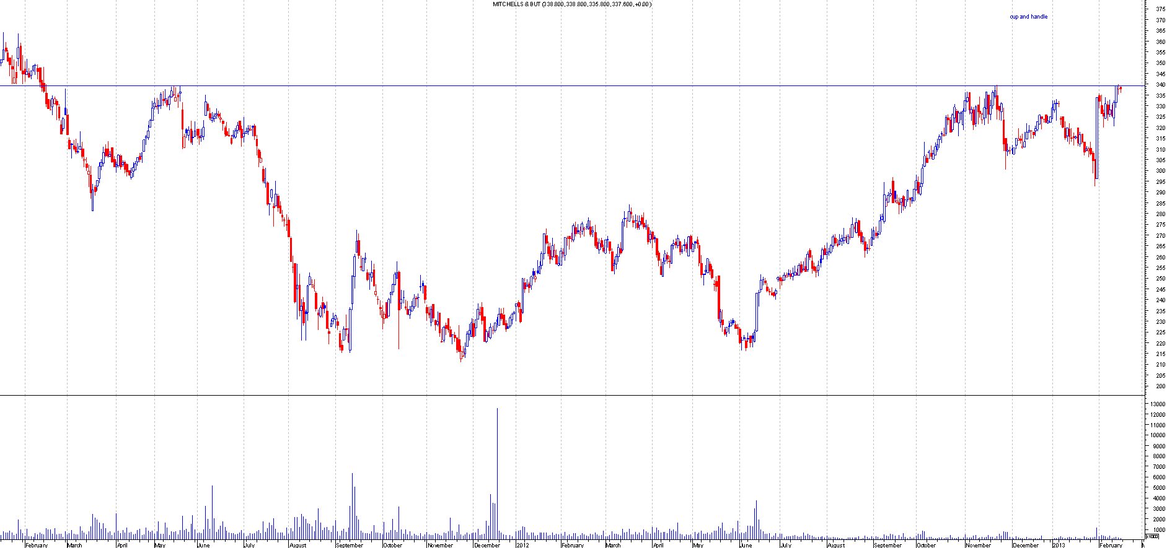Click the 1000 volume label on volume scale
Screen dimensions: 1167x548
click(1157, 530)
